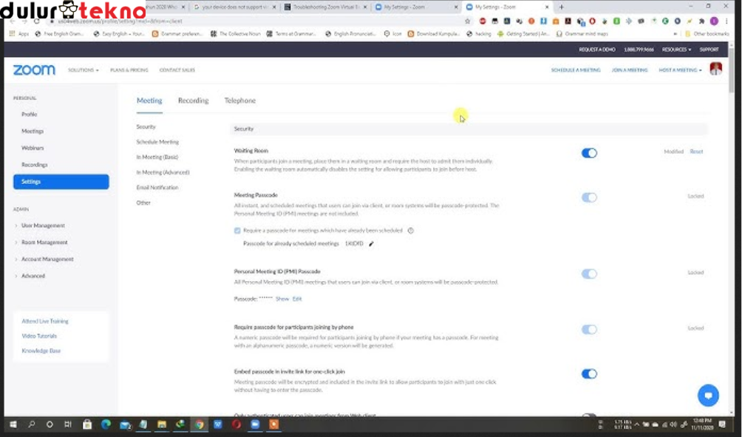Disable the Waiting Room toggle
Image resolution: width=742 pixels, height=437 pixels.
(589, 153)
